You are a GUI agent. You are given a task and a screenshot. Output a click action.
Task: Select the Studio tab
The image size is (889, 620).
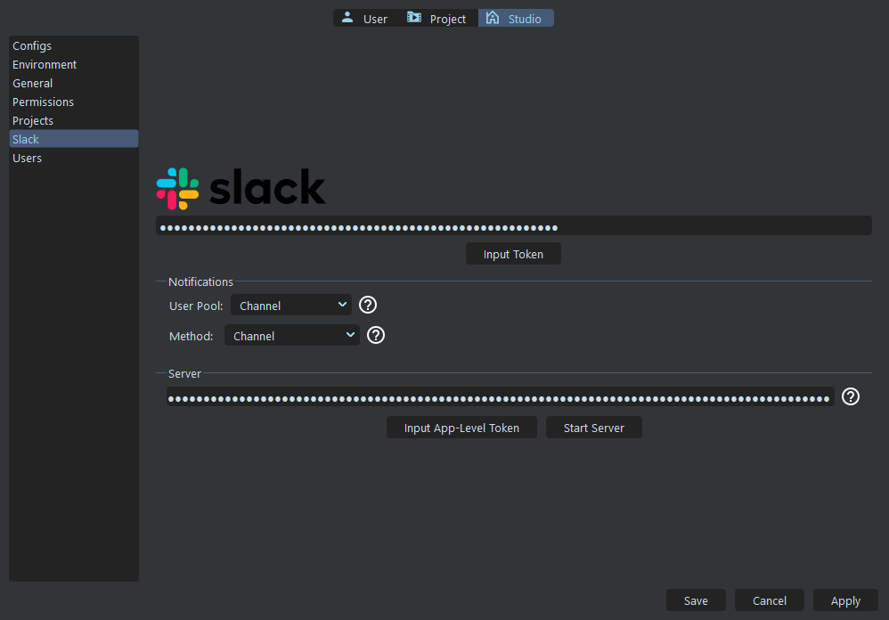pos(516,18)
